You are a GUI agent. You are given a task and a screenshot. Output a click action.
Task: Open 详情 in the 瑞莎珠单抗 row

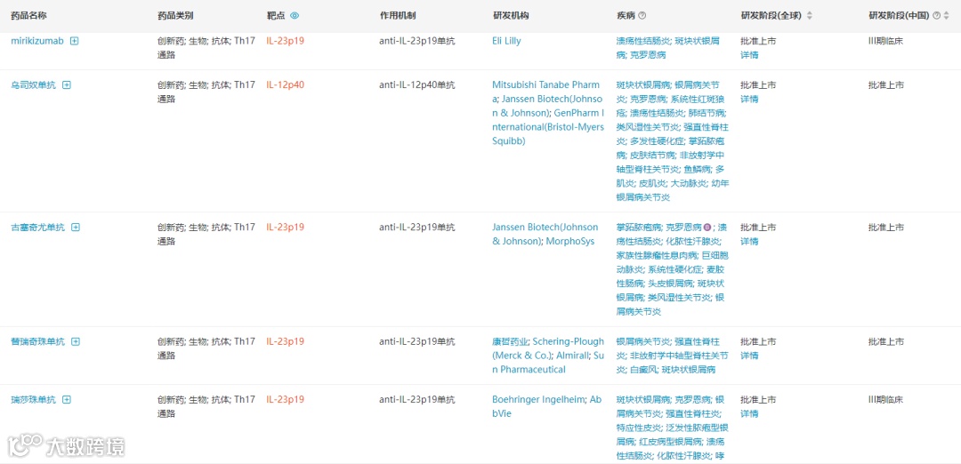tap(749, 414)
